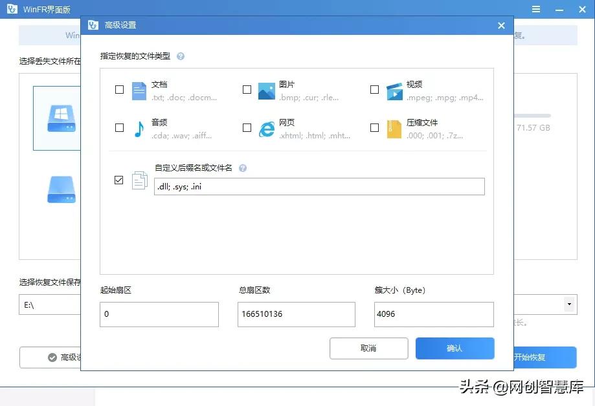Select the 网页 Internet Explorer icon
Image resolution: width=595 pixels, height=406 pixels.
coord(266,128)
